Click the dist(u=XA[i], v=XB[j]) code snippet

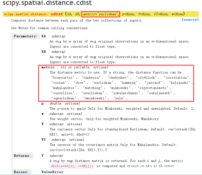72,166
